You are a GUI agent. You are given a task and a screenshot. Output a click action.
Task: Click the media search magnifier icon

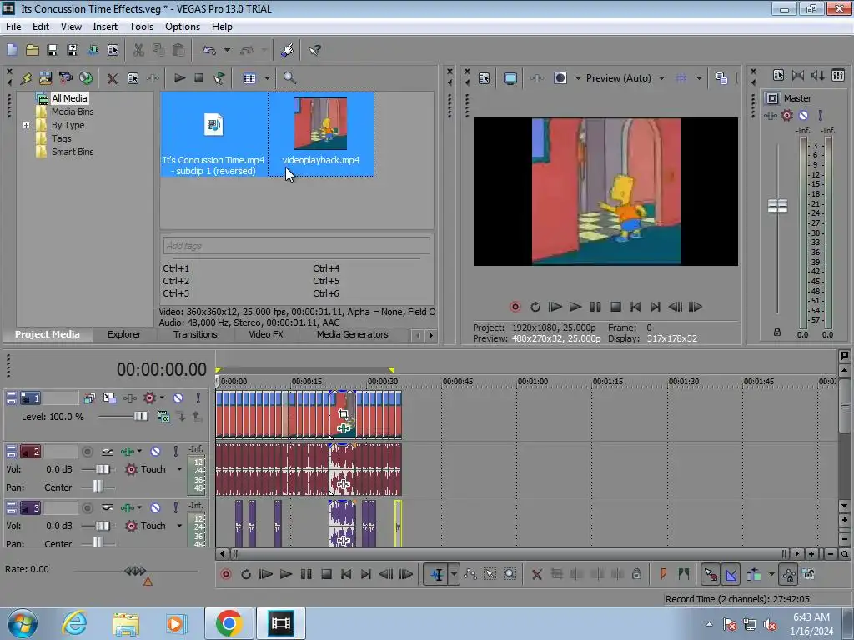289,78
